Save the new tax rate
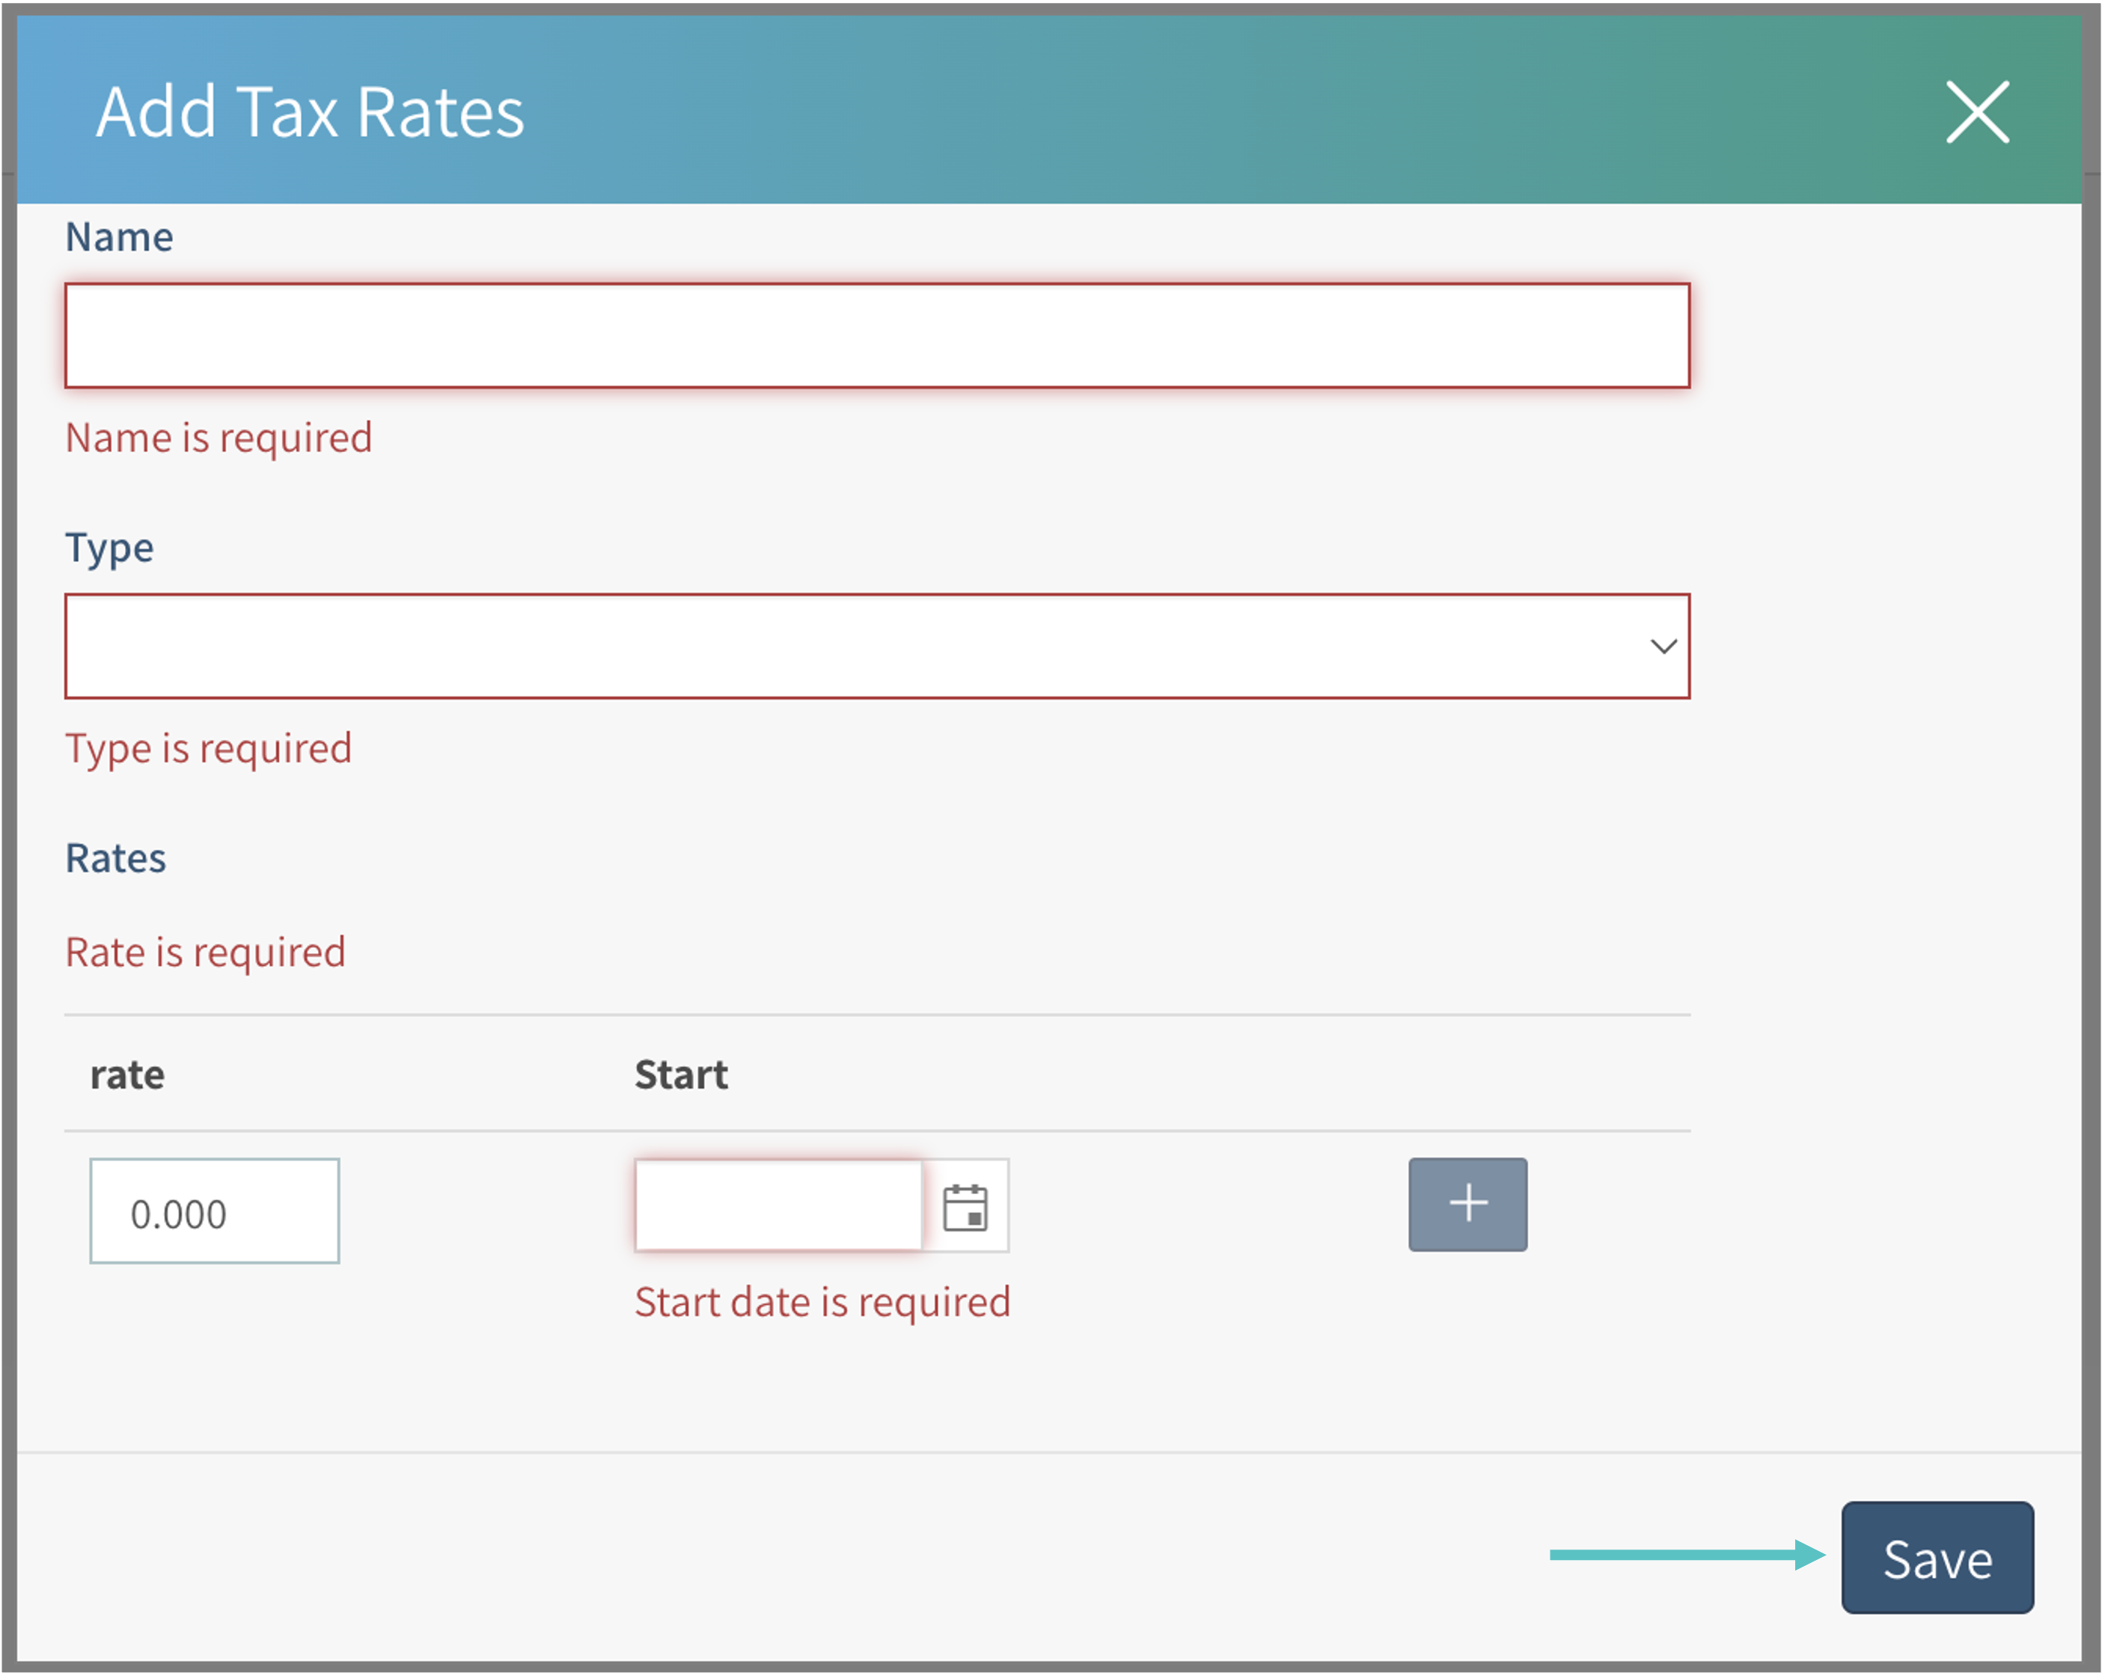This screenshot has height=1673, width=2102. [1937, 1557]
